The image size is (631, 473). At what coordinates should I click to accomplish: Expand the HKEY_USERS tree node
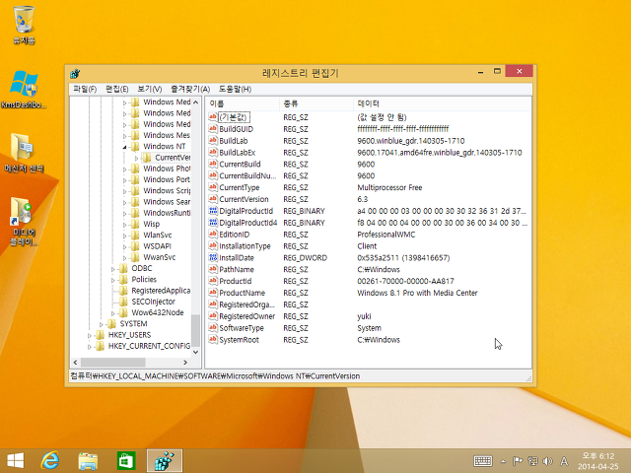90,335
